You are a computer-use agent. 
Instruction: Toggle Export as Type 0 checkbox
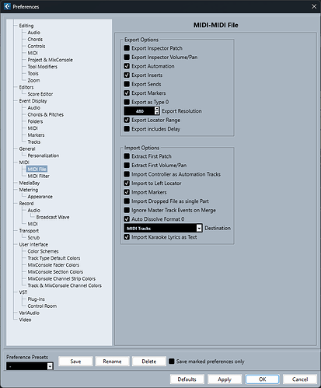[x=127, y=102]
